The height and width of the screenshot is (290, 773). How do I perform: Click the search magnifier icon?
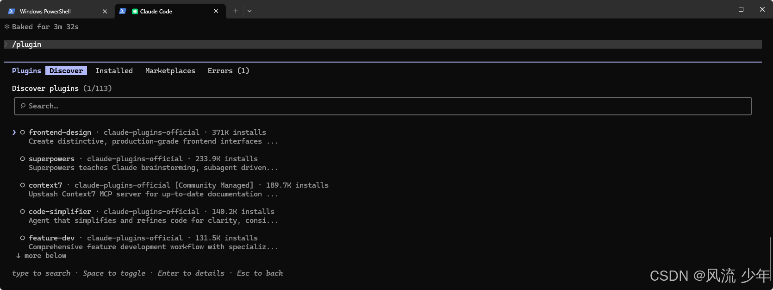[x=23, y=106]
